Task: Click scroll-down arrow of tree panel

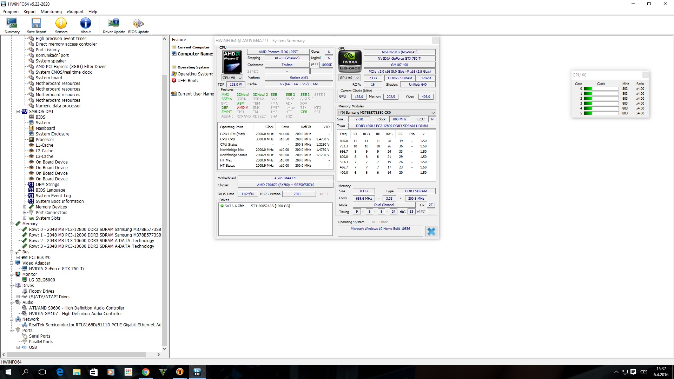Action: pos(164,349)
